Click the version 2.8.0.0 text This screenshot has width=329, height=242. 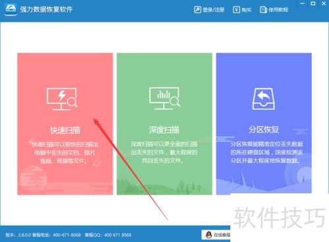tap(18, 235)
